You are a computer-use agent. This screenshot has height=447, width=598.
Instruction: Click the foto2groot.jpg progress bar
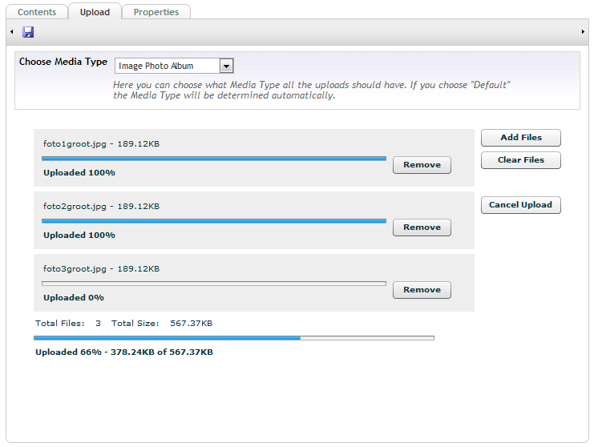(214, 220)
